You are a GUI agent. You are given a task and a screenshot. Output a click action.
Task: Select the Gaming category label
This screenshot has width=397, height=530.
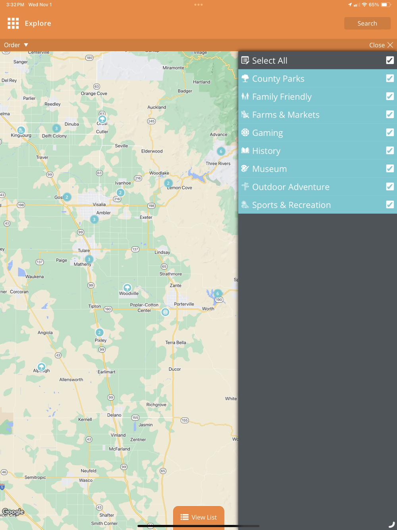click(268, 133)
